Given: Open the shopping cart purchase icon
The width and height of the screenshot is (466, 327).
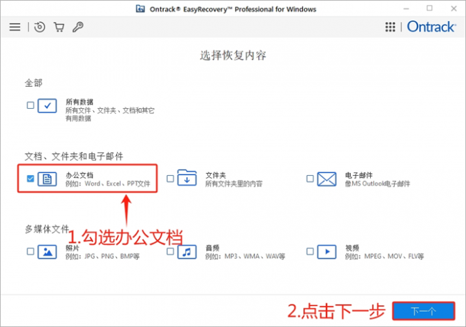Looking at the screenshot, I should 59,27.
